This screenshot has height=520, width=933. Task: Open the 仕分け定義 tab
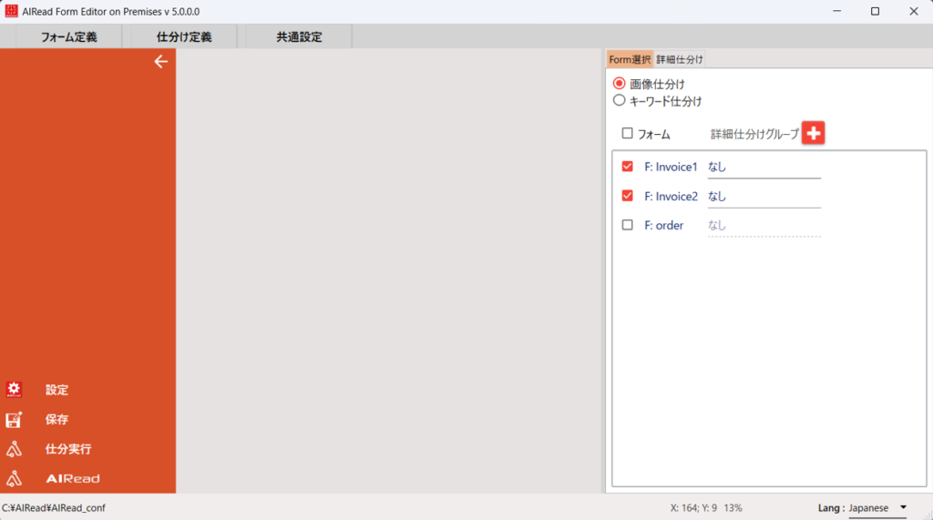click(184, 37)
